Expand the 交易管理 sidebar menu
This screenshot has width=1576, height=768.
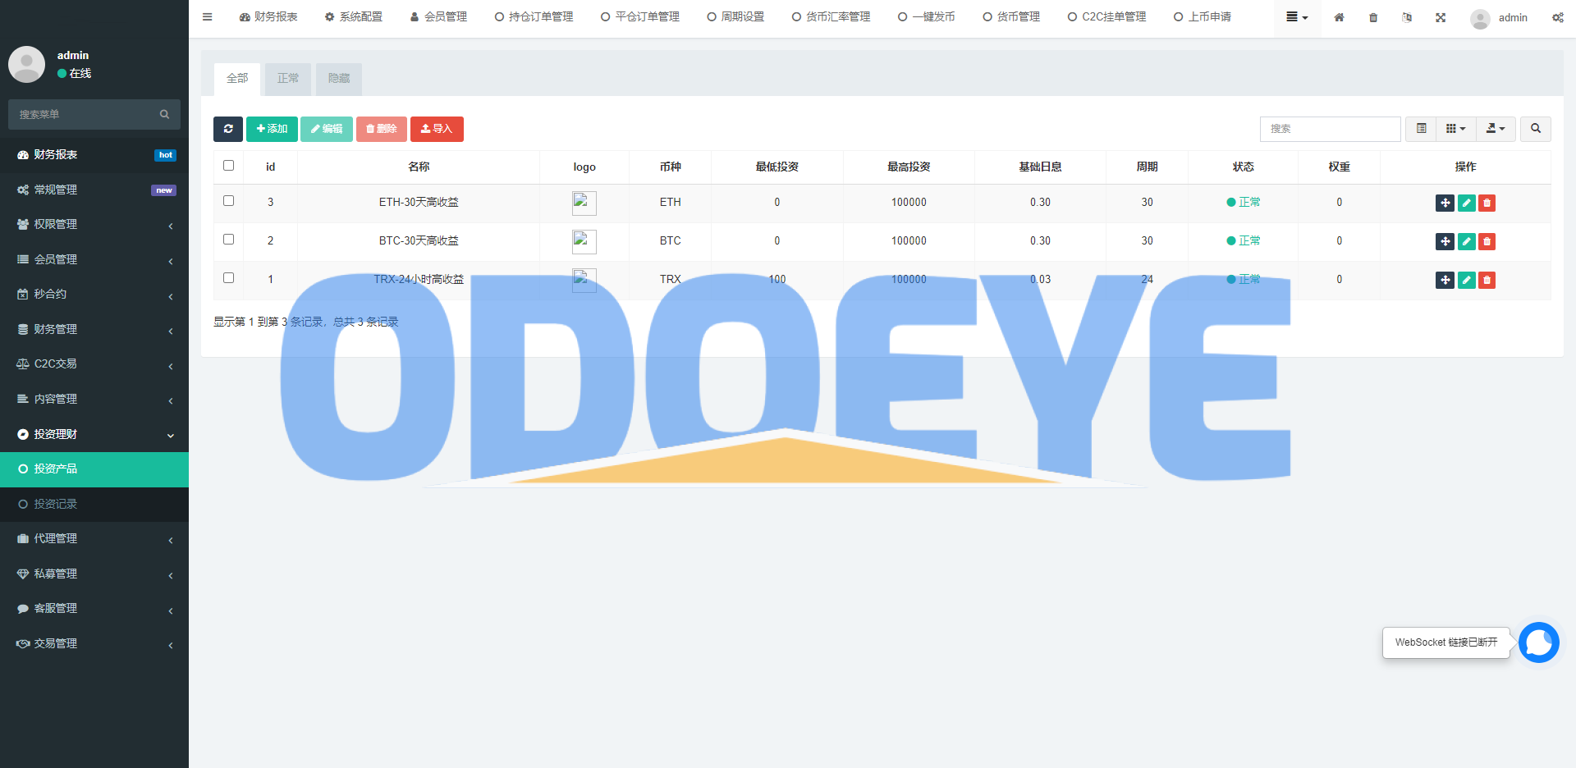(x=94, y=644)
